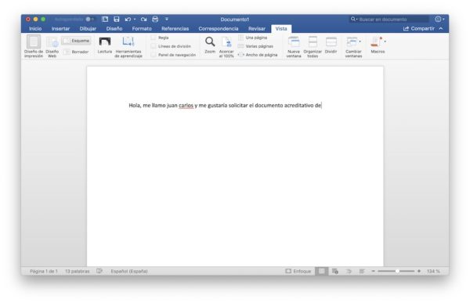The width and height of the screenshot is (470, 303).
Task: Click the web layout icon in status bar
Action: [335, 271]
